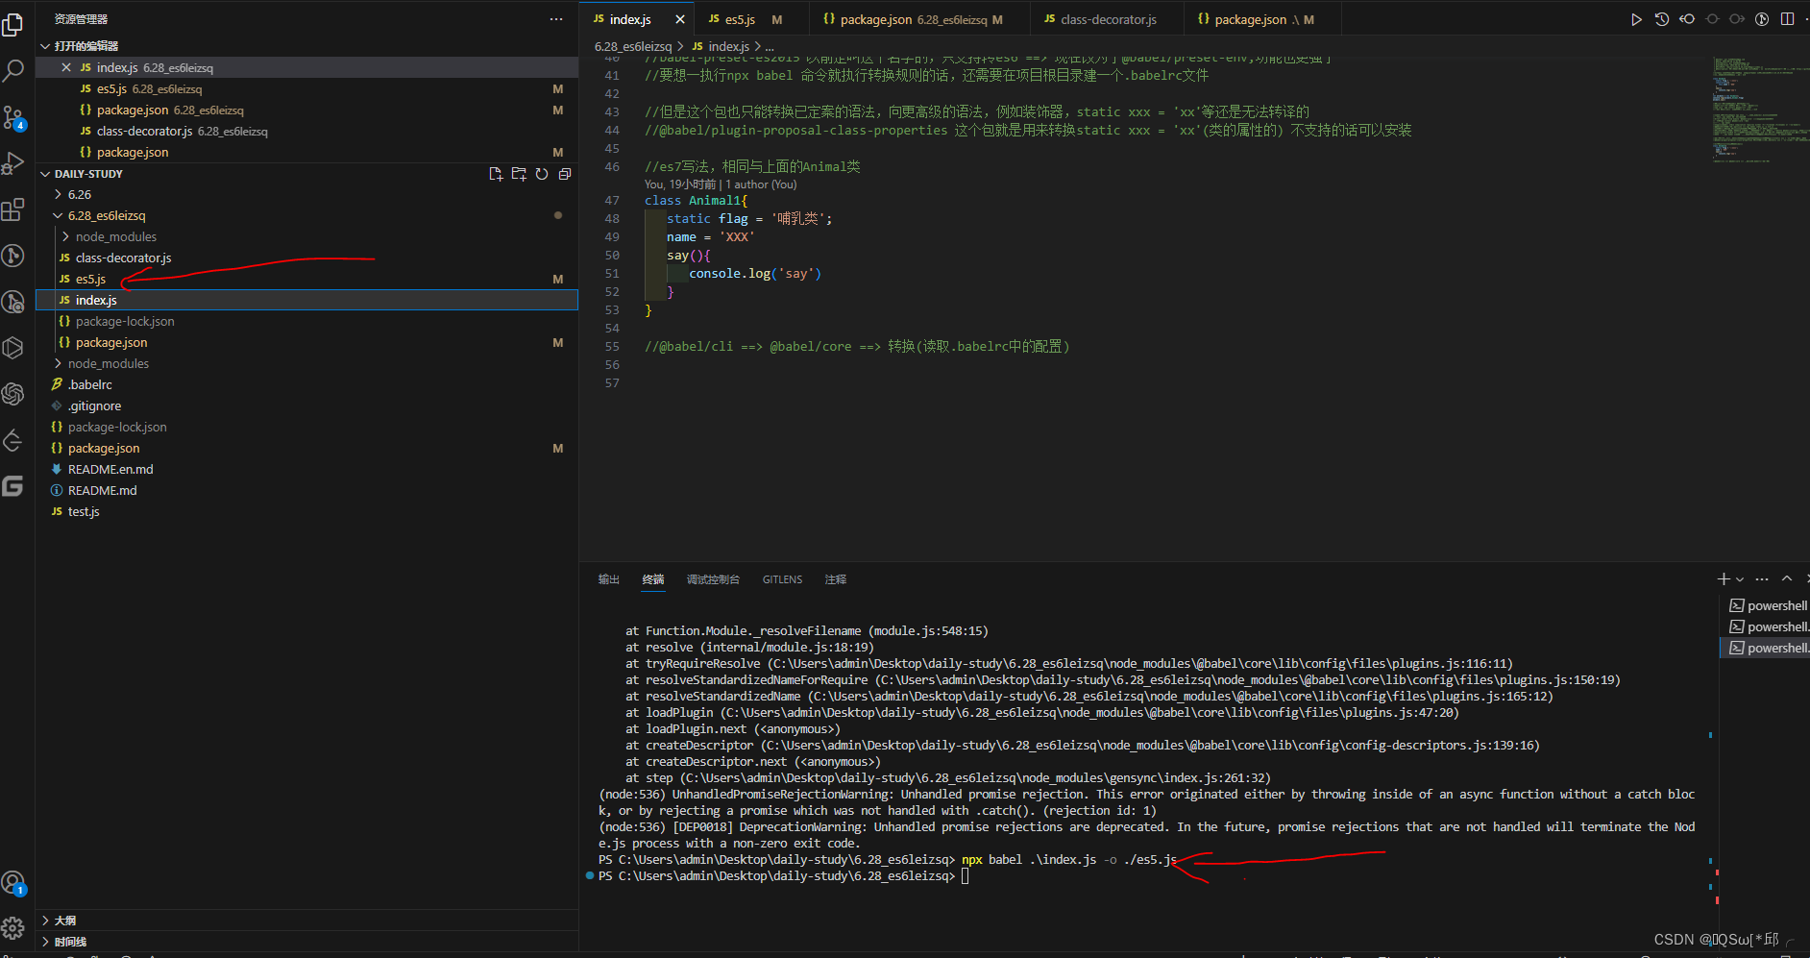This screenshot has height=958, width=1810.
Task: Open the Source Control view with badge 4
Action: pos(13,117)
